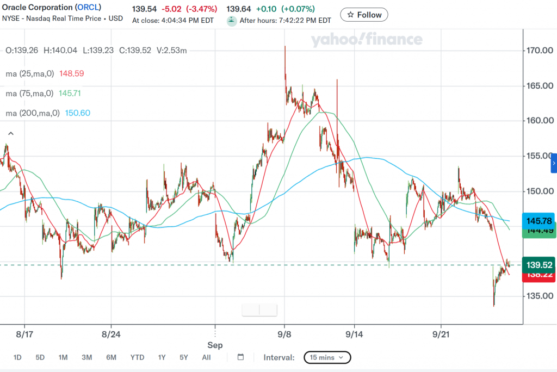Click the ORCL ticker link

click(x=88, y=7)
